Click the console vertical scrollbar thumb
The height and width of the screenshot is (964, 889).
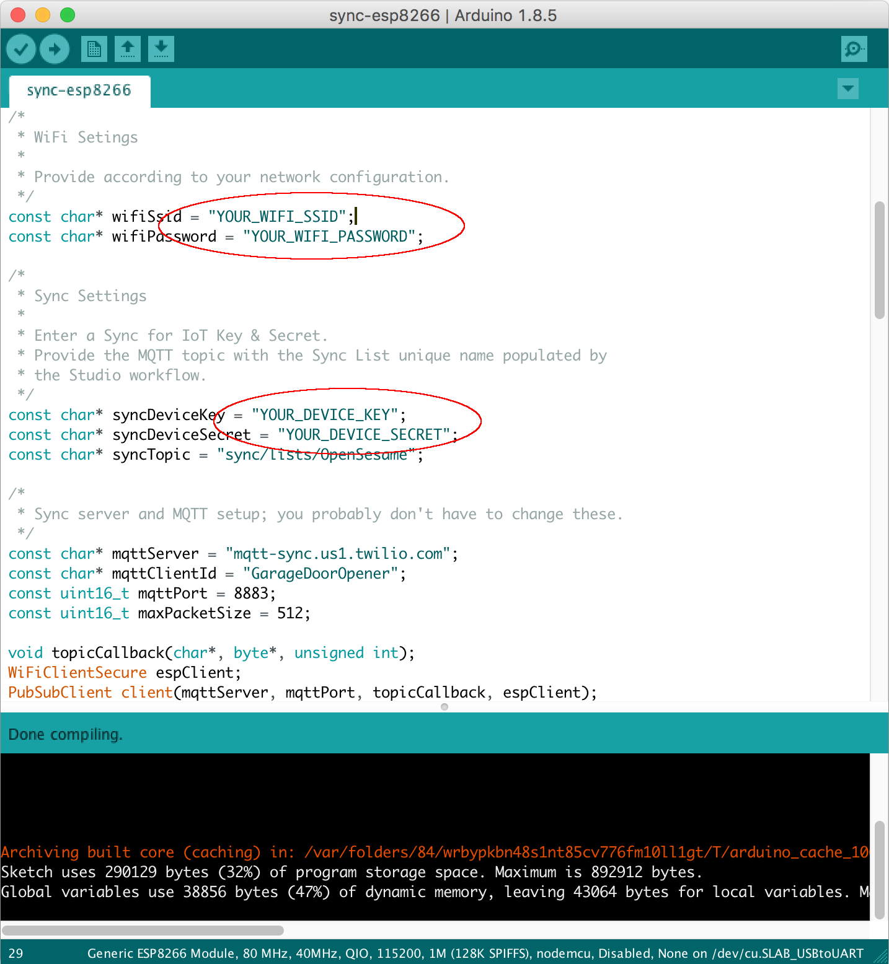pyautogui.click(x=879, y=870)
